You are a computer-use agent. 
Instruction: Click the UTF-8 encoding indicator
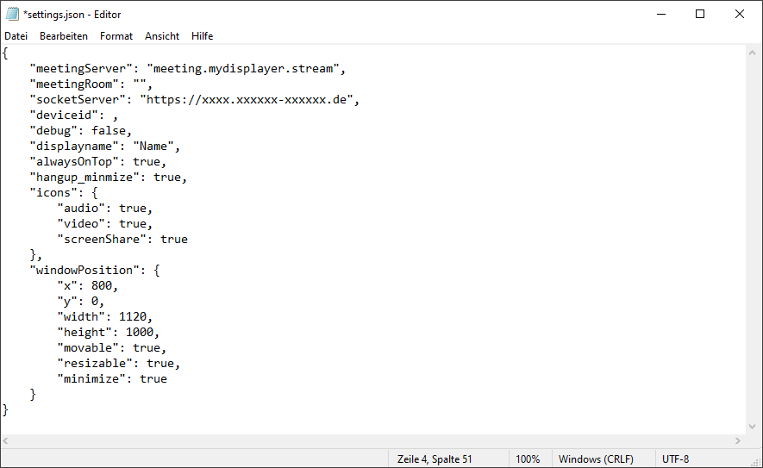(676, 459)
